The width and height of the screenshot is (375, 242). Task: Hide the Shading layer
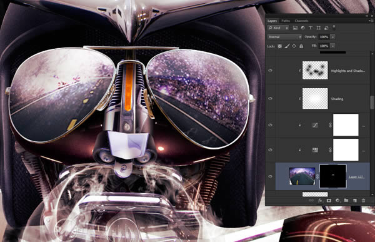click(270, 99)
